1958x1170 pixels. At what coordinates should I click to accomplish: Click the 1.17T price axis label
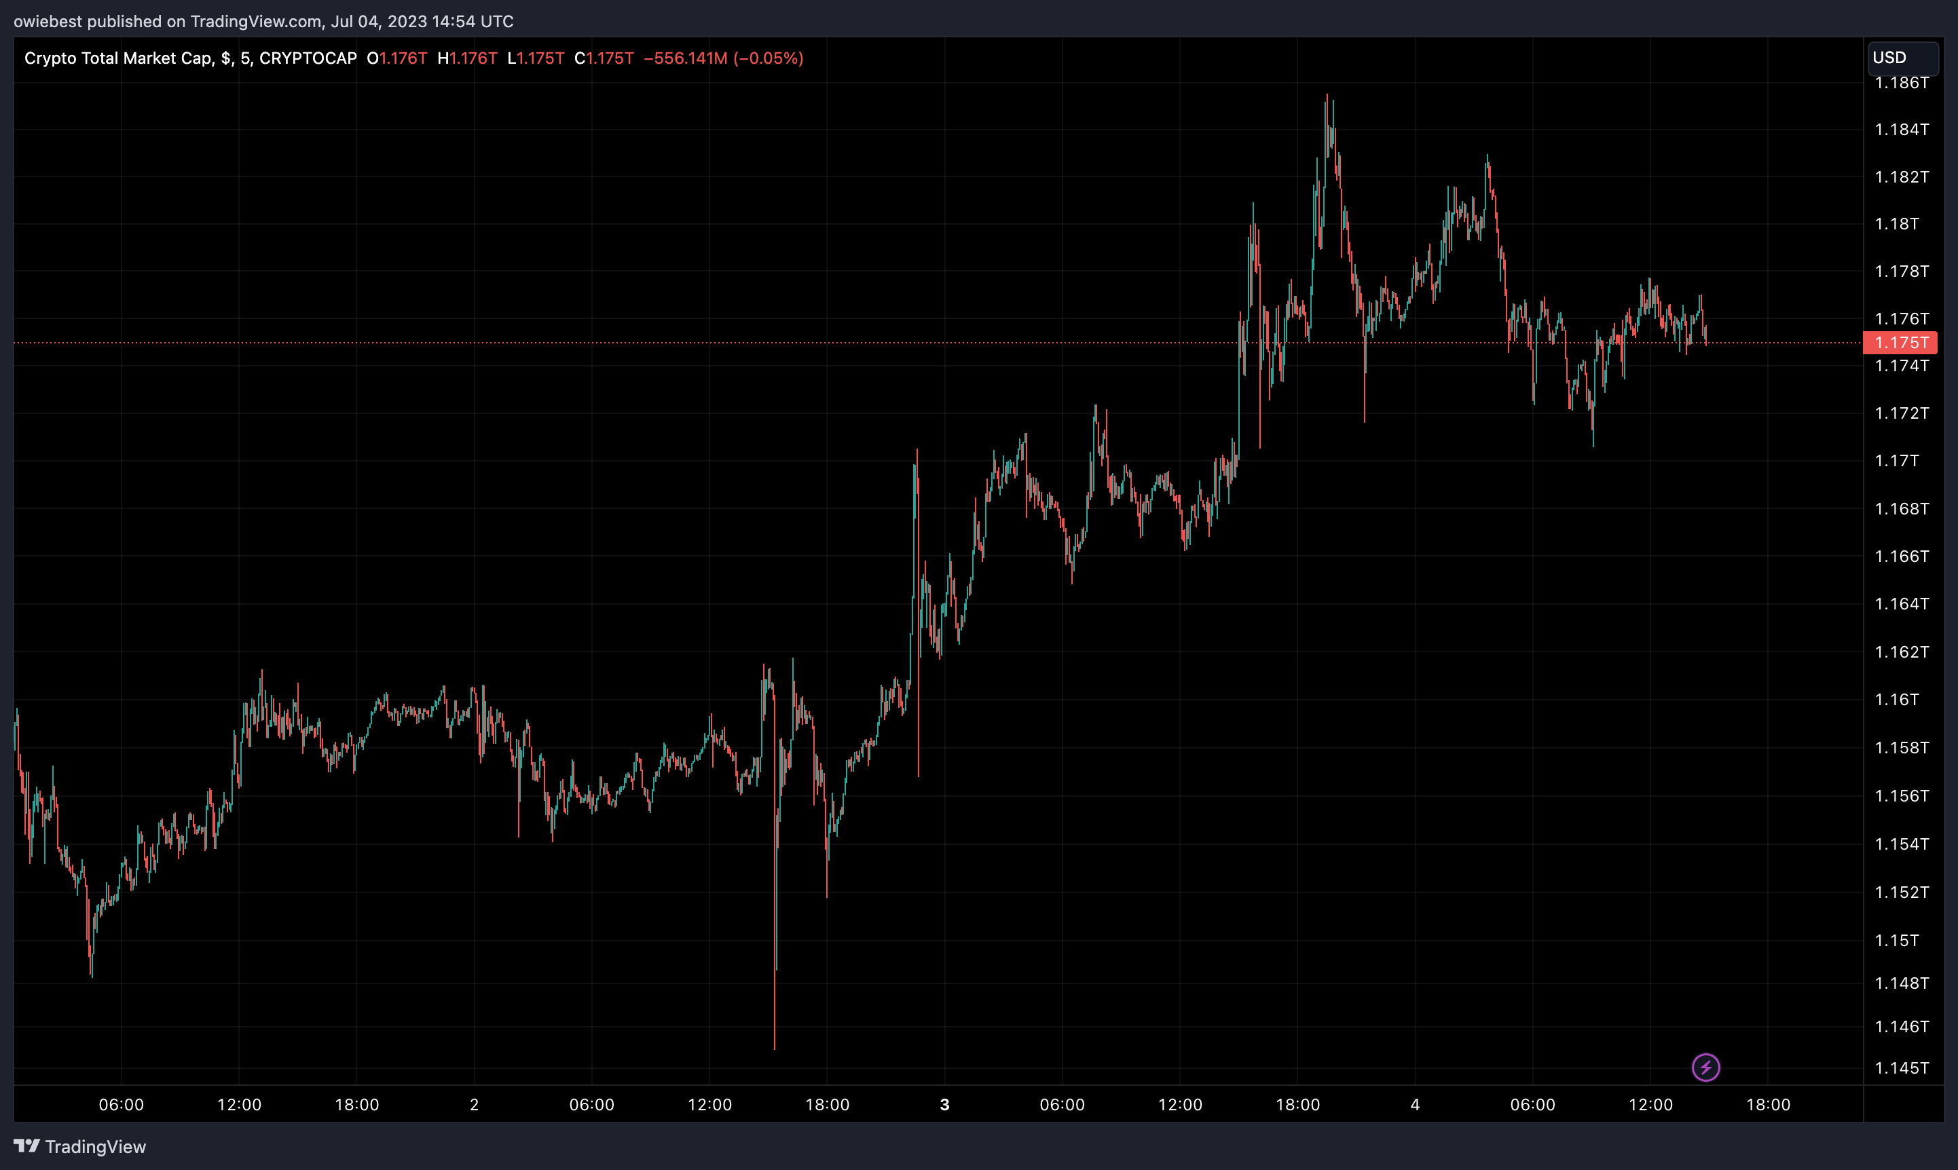1896,460
